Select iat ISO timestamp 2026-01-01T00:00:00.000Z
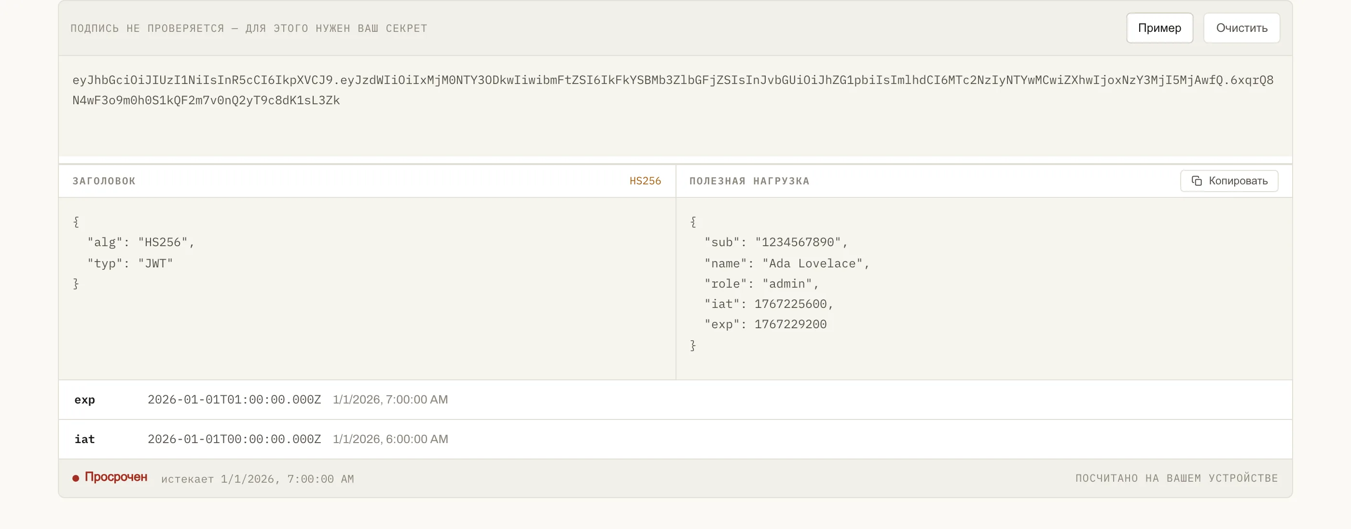Image resolution: width=1351 pixels, height=529 pixels. pos(234,439)
